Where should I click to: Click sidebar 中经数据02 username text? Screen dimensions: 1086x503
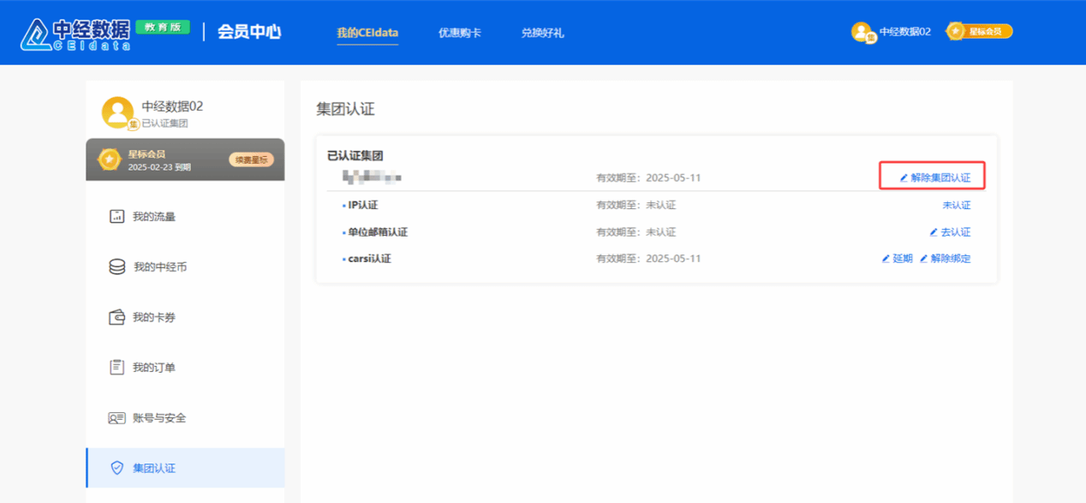(x=172, y=106)
